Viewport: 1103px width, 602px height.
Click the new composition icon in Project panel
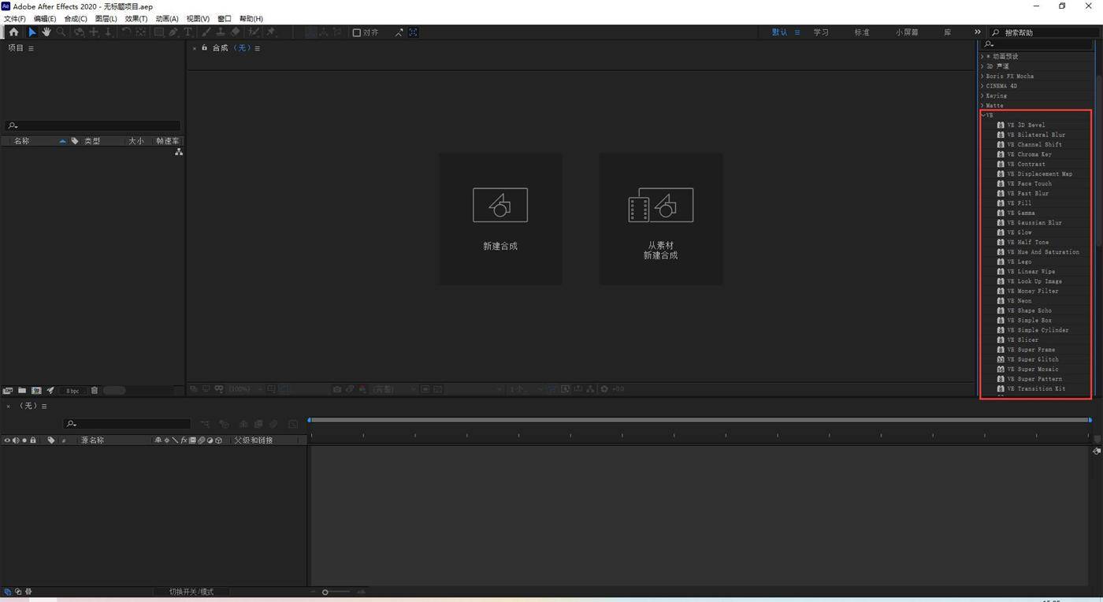(36, 390)
